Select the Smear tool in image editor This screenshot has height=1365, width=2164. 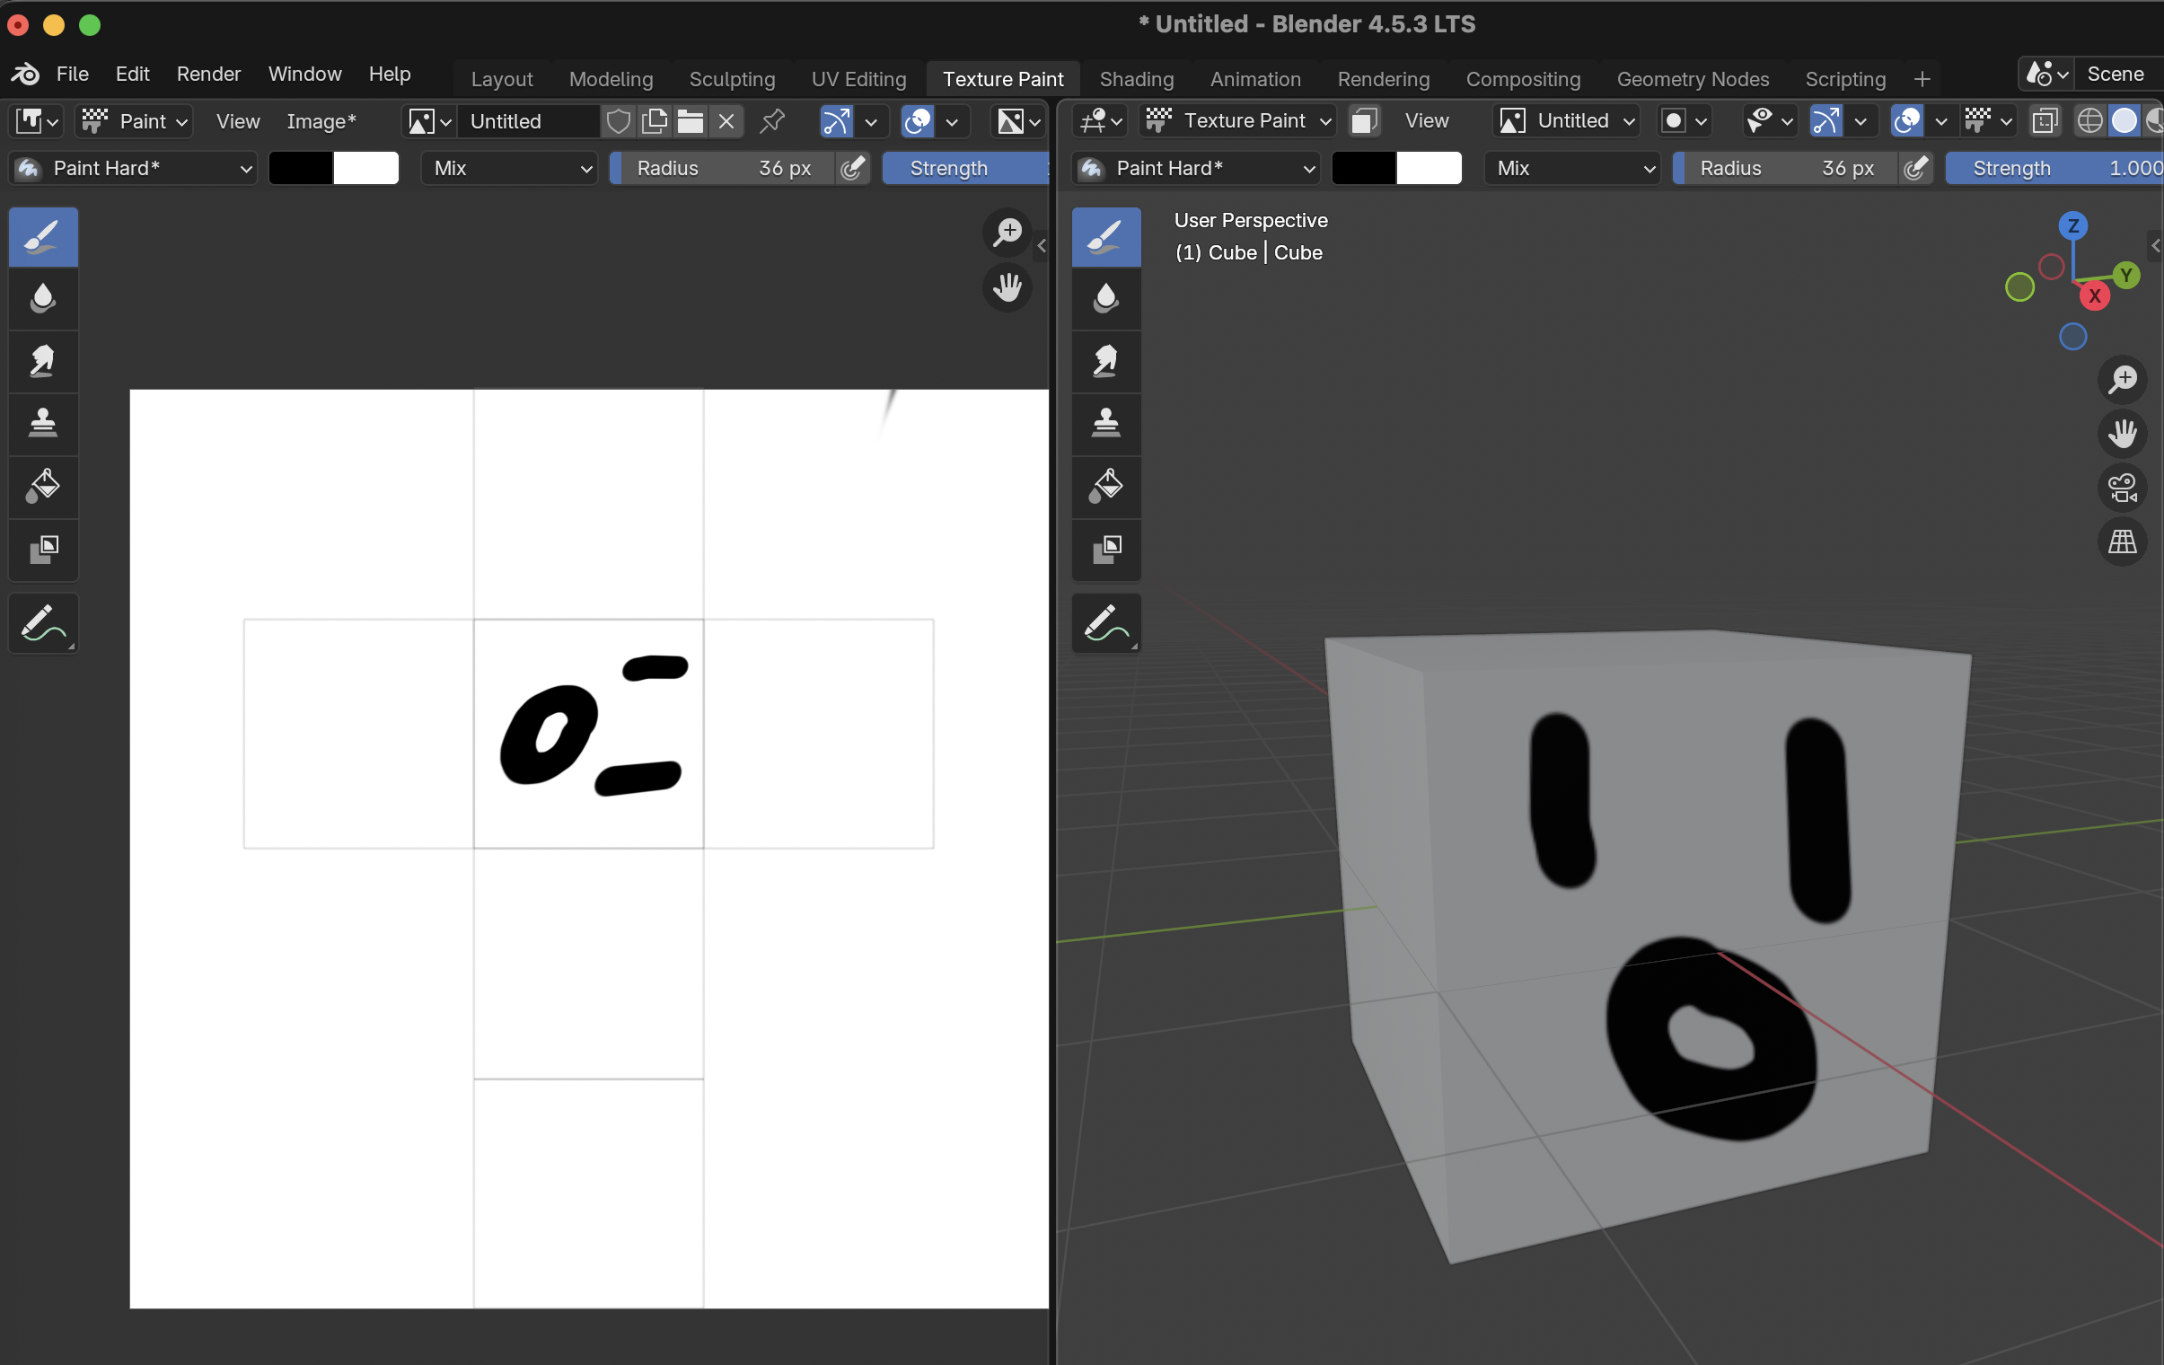42,361
